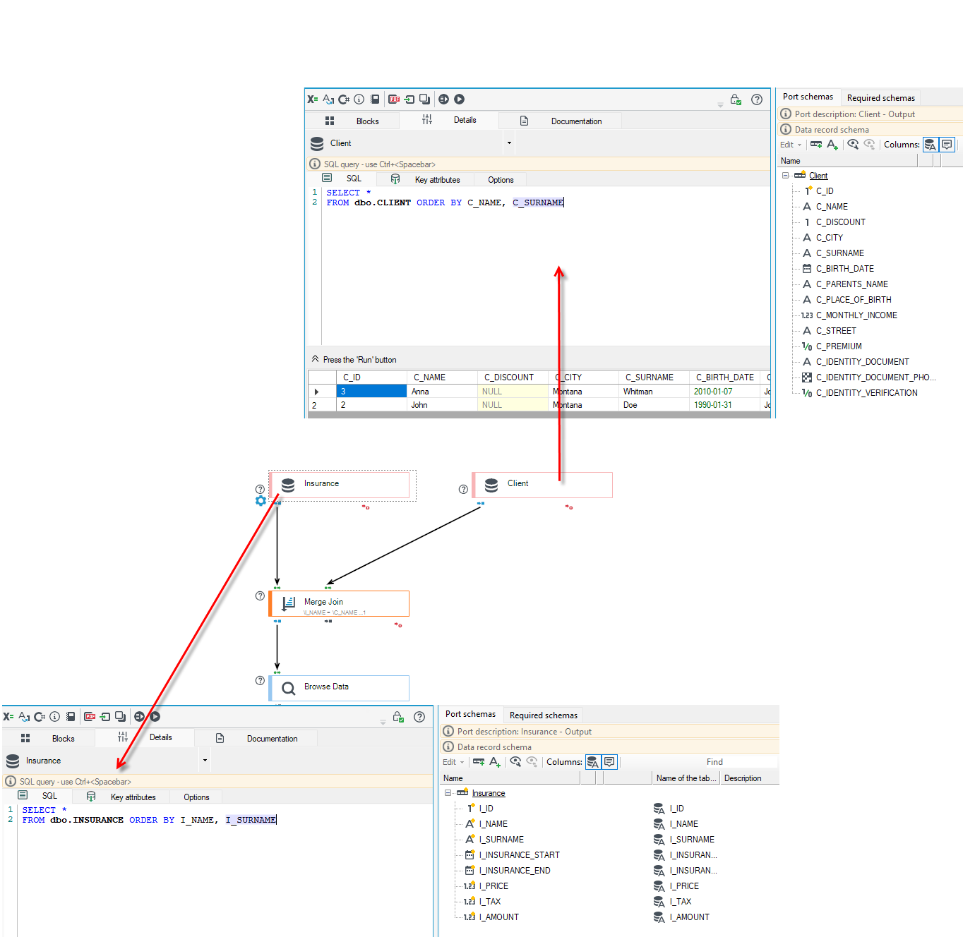Click the help question mark in Client panel
Screen dimensions: 963x937
tap(757, 99)
